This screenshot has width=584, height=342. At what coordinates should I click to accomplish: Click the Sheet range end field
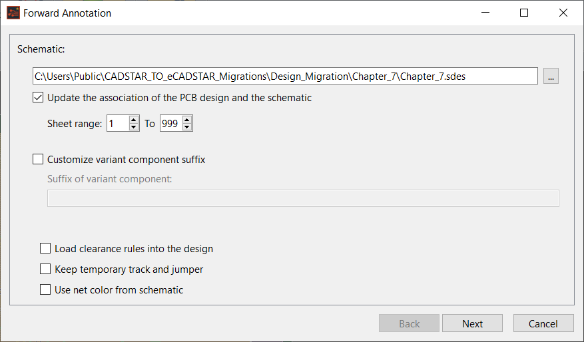(x=170, y=124)
